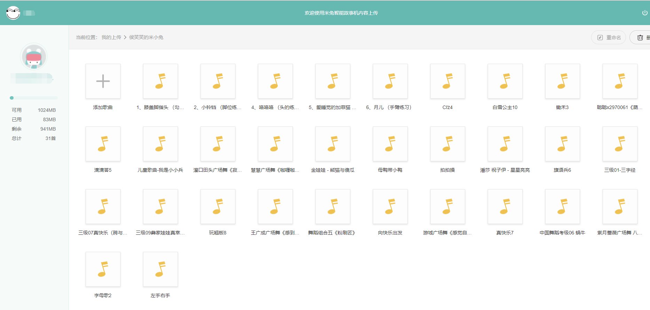The width and height of the screenshot is (650, 310).
Task: Select the 三级09彝家娃娃真幸 song icon
Action: click(x=160, y=207)
